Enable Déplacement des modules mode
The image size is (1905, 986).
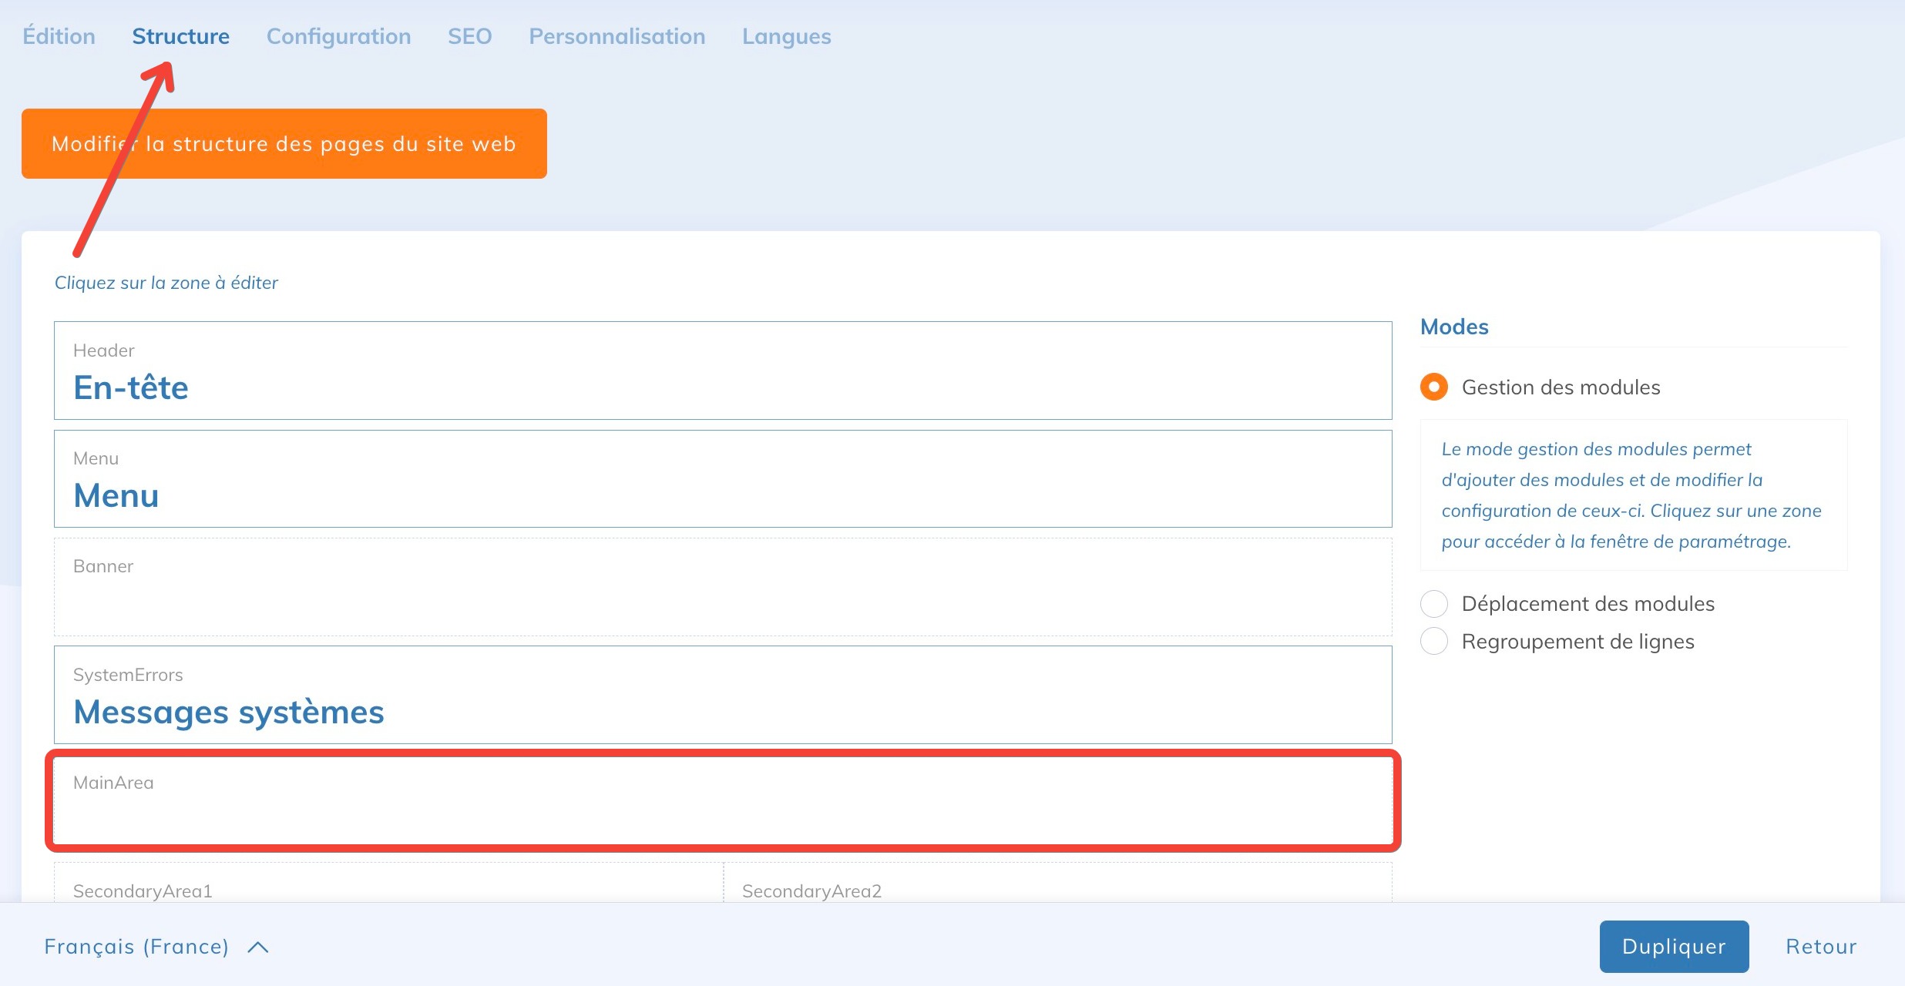[1433, 604]
